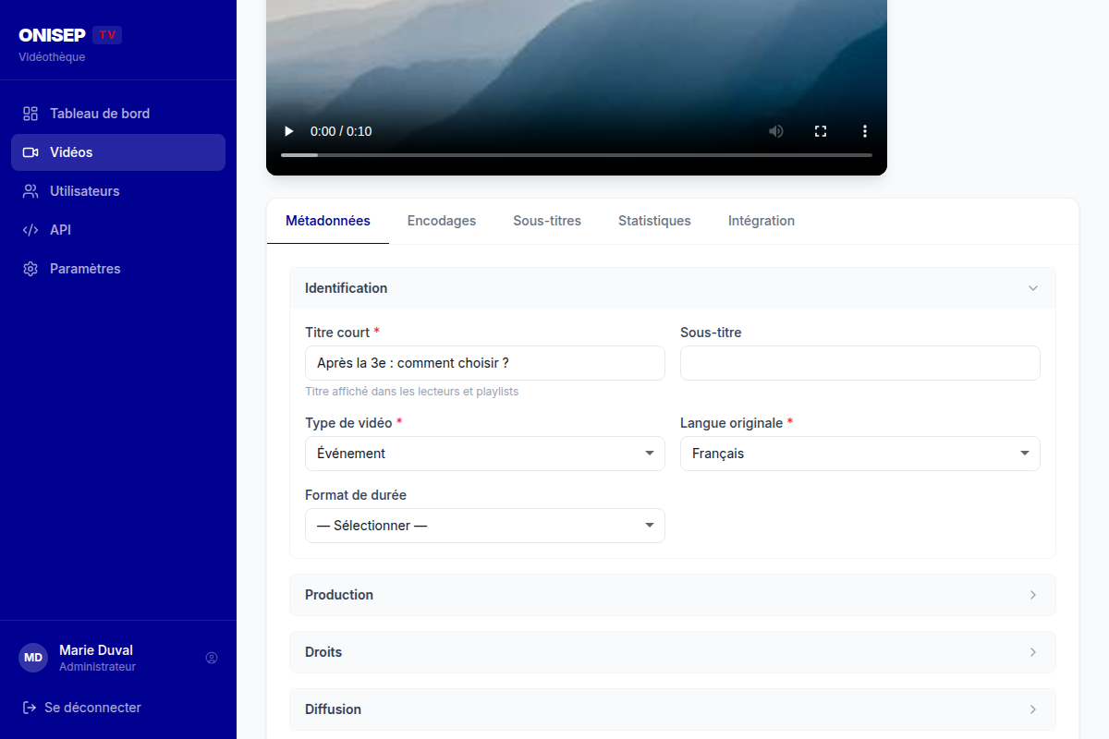Click the Sous-titre input field

coord(860,363)
